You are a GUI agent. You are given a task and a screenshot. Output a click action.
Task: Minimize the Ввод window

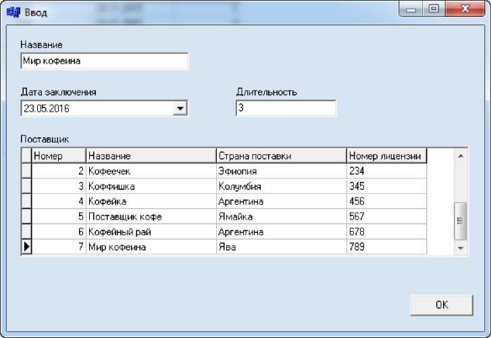(x=411, y=9)
